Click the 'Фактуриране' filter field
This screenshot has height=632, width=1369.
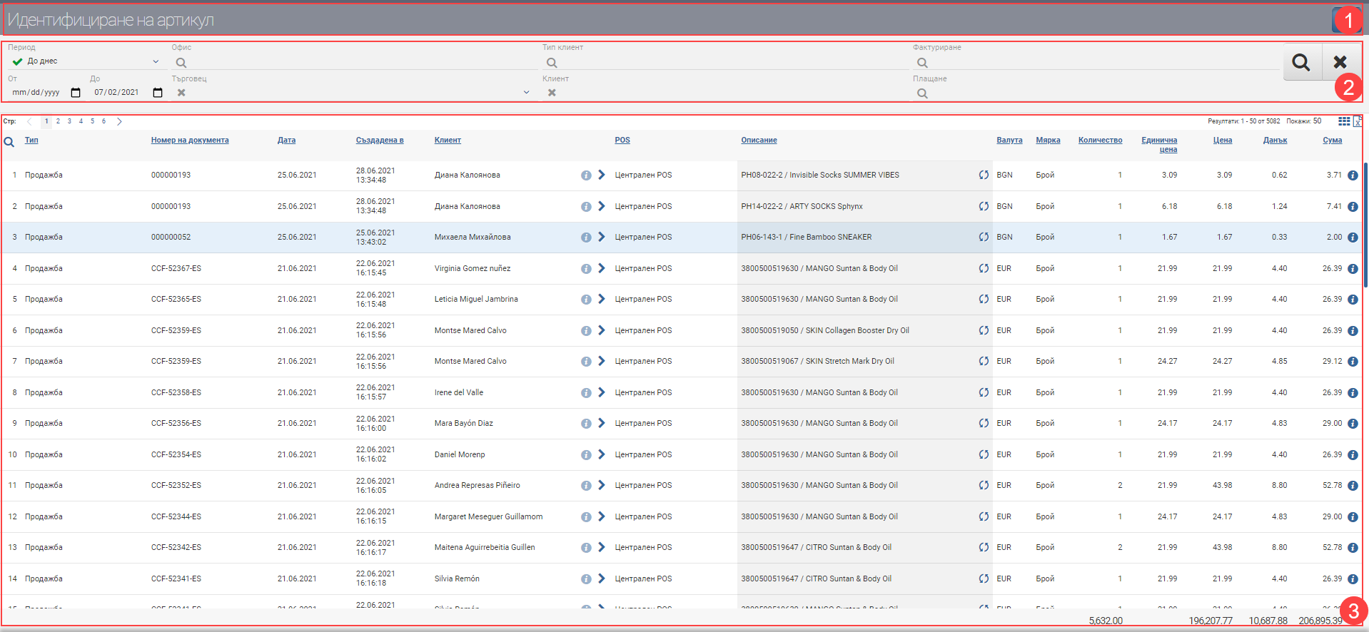click(1096, 63)
